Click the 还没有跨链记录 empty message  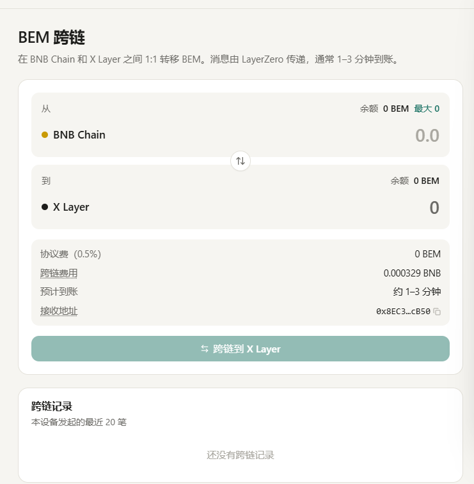pyautogui.click(x=241, y=455)
